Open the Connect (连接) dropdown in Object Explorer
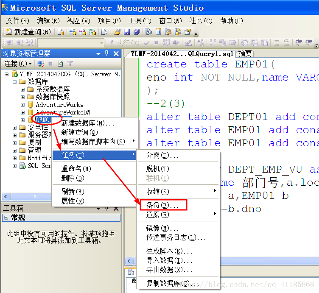This screenshot has width=319, height=293. (x=18, y=64)
